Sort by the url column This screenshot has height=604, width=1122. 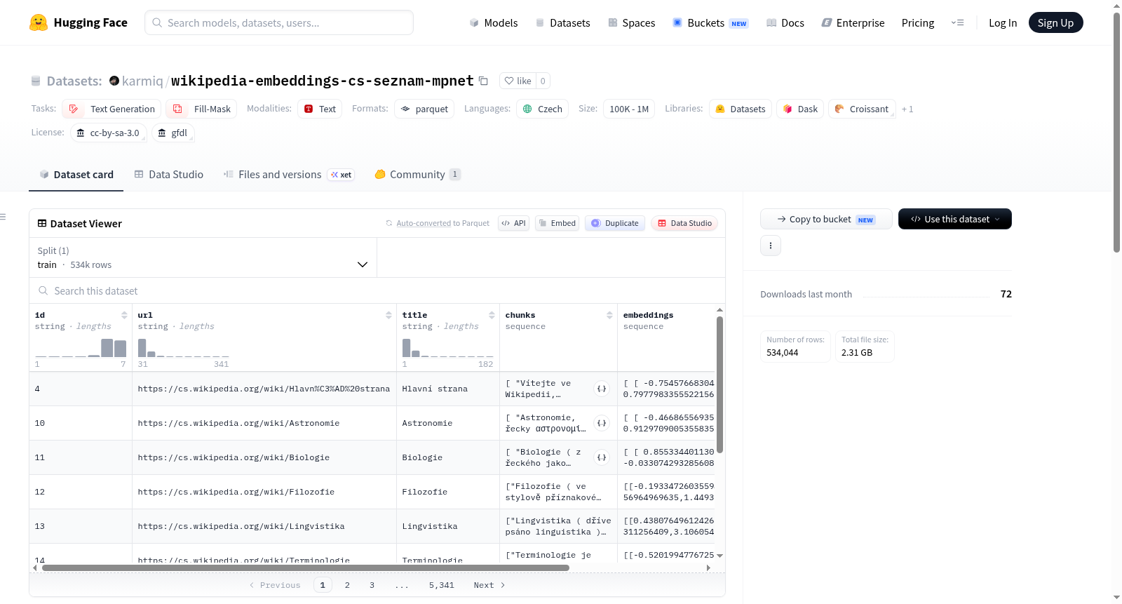(x=388, y=315)
